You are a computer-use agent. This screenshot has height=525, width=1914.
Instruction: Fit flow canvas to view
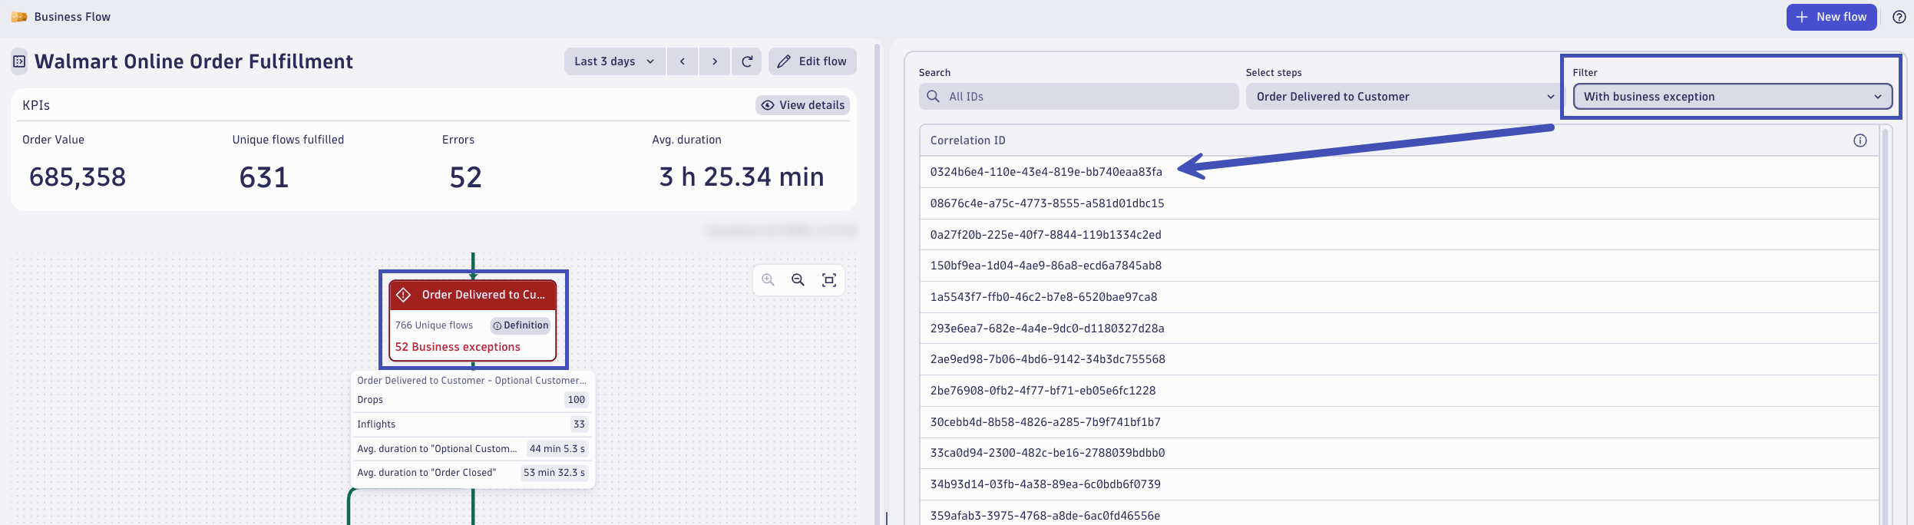tap(829, 280)
